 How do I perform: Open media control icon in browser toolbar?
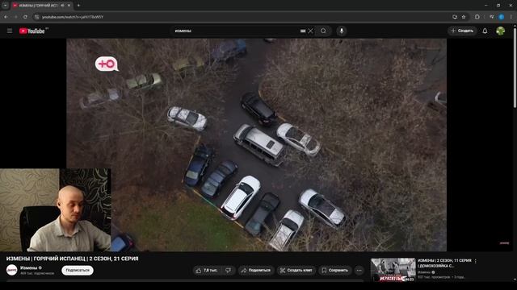(x=492, y=17)
